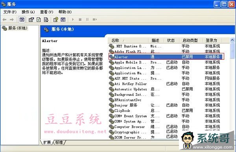Select the Alerter service name
Image resolution: width=236 pixels, height=152 pixels.
pos(121,57)
